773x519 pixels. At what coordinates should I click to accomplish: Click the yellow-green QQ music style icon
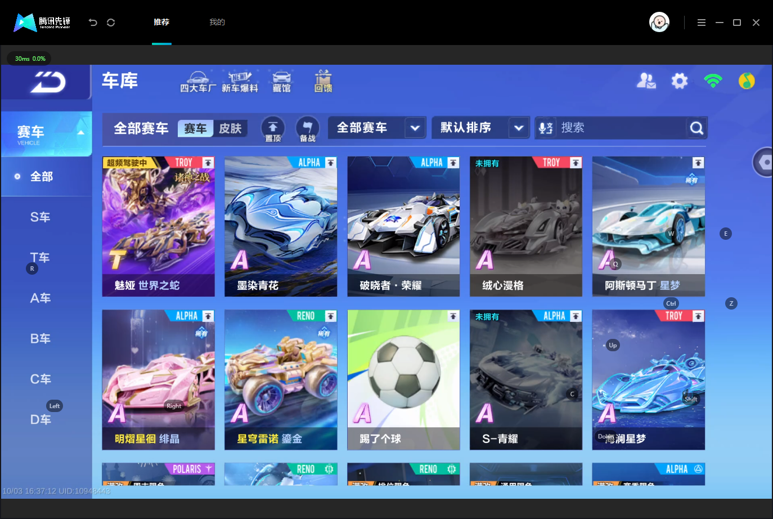coord(747,81)
